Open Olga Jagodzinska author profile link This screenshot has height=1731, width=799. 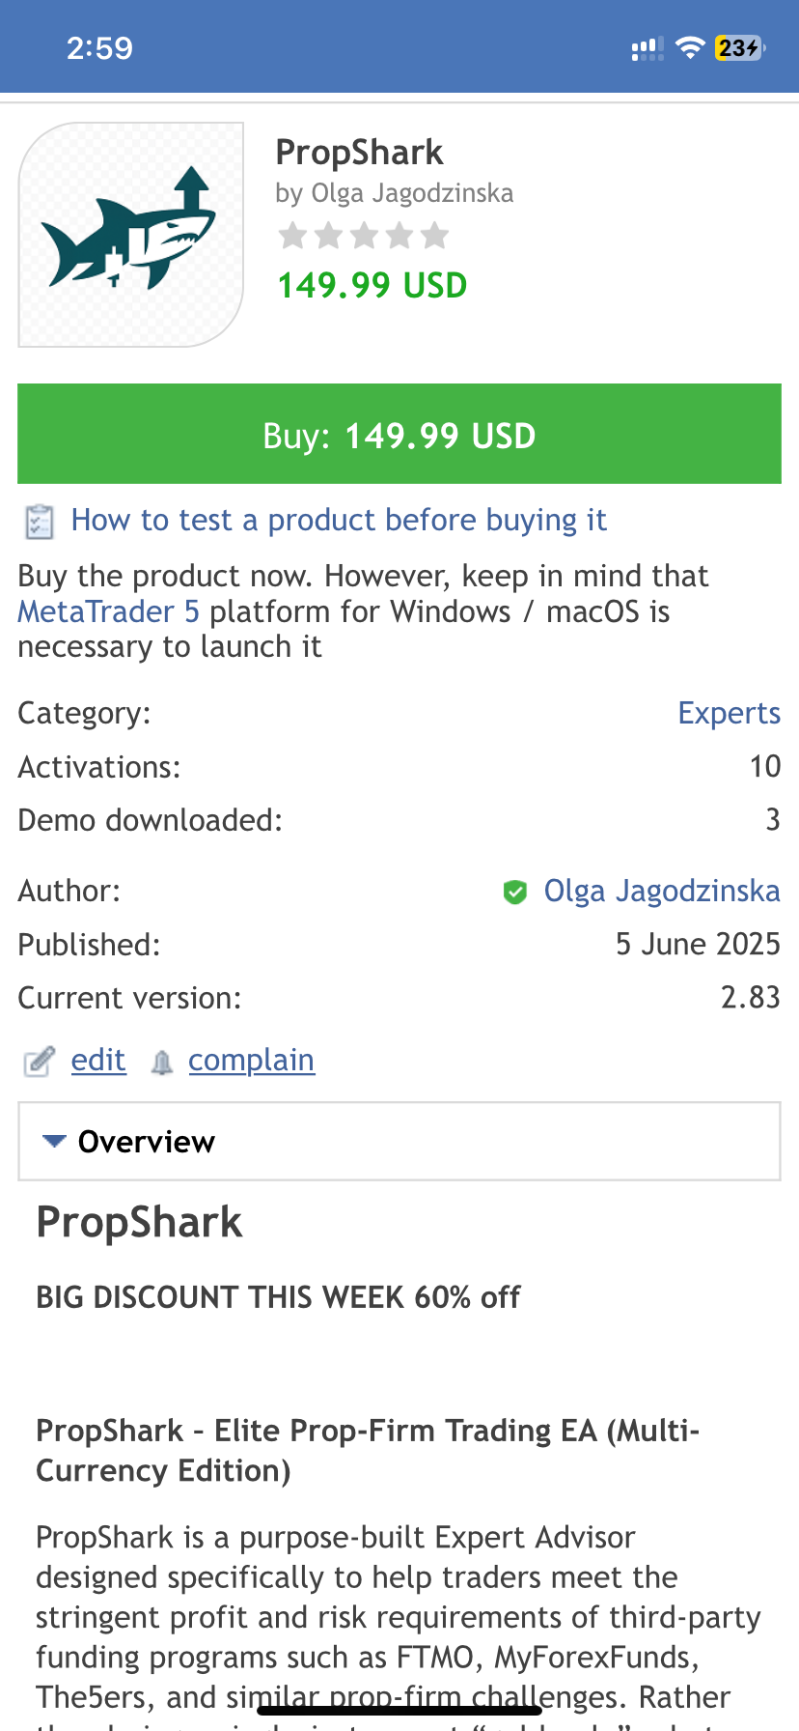click(662, 891)
